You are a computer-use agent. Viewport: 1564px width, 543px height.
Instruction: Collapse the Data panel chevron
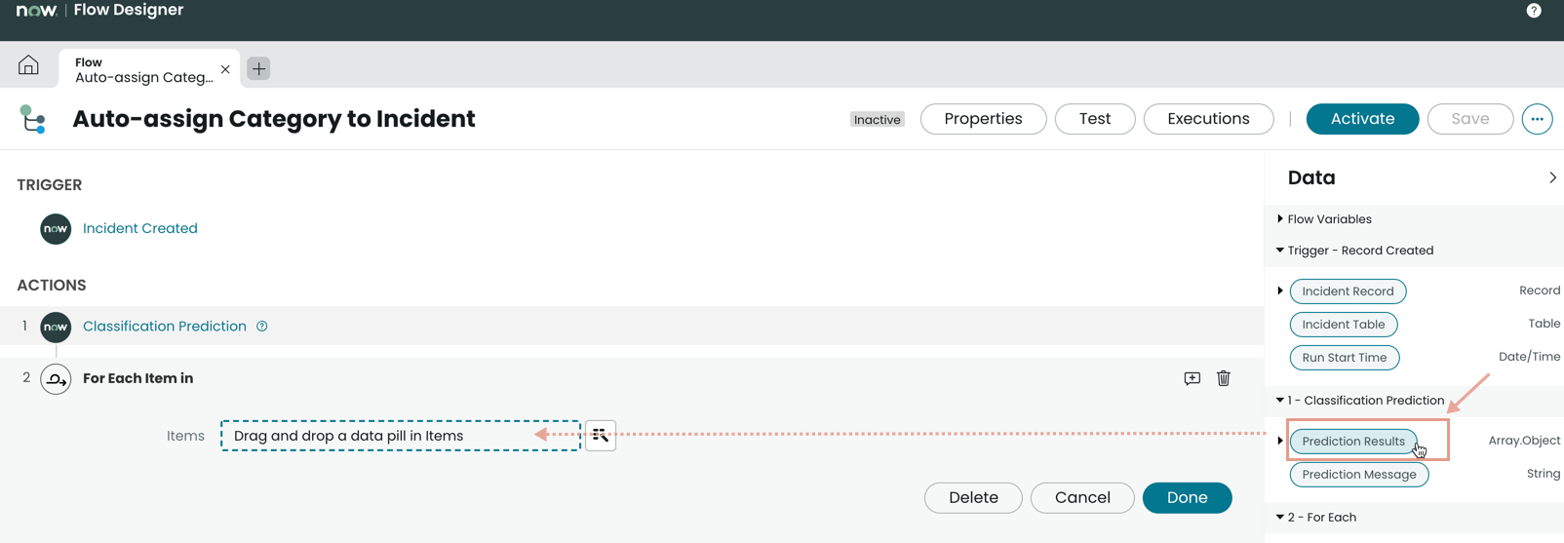pos(1552,177)
